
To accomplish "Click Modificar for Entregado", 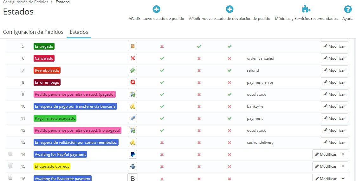I will coord(334,46).
